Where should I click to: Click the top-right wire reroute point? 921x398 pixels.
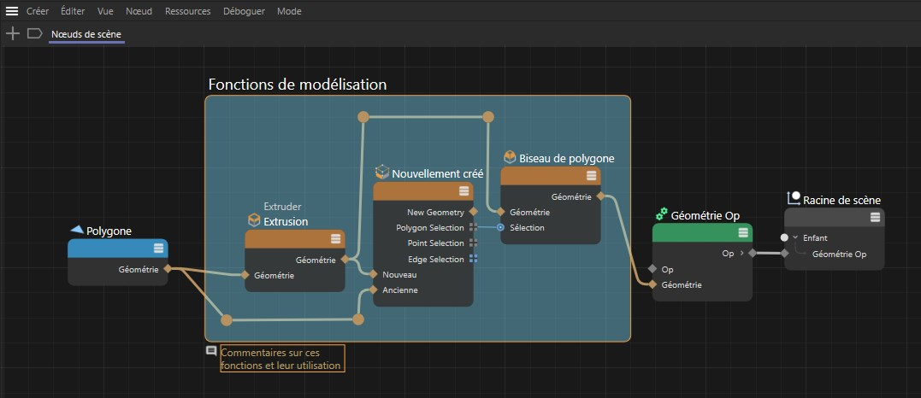488,117
